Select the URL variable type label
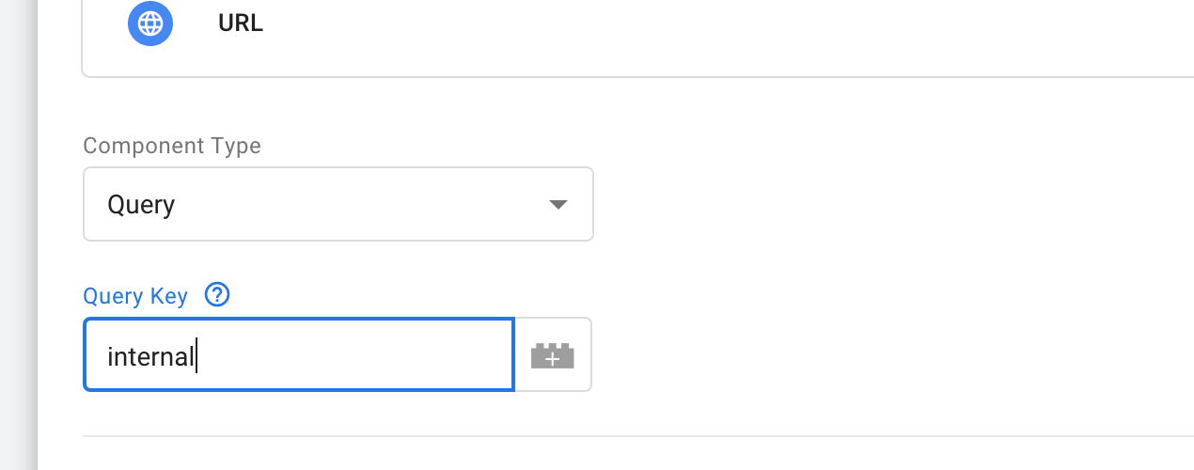The height and width of the screenshot is (470, 1194). [241, 24]
